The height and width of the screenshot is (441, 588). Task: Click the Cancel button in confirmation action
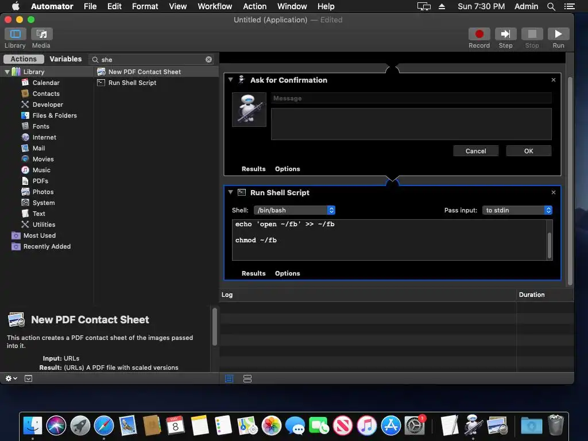point(475,151)
